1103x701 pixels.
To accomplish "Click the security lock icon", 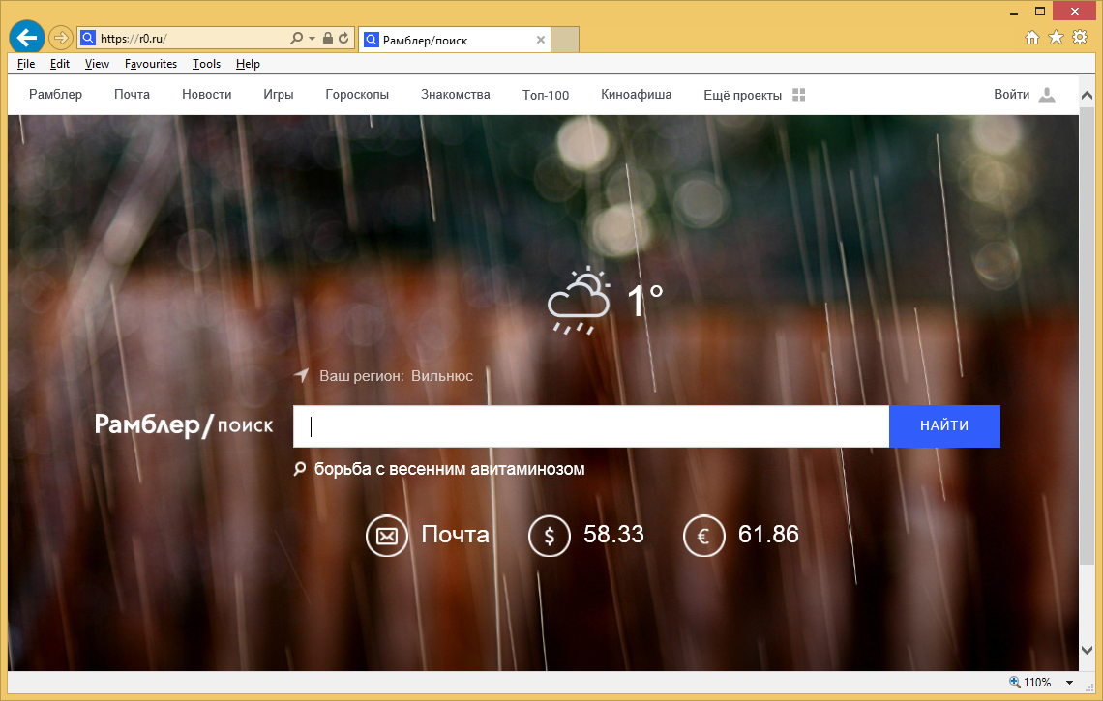I will click(x=328, y=38).
